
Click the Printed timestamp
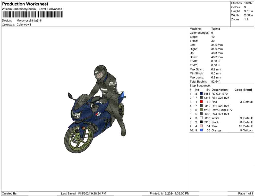tap(169, 193)
